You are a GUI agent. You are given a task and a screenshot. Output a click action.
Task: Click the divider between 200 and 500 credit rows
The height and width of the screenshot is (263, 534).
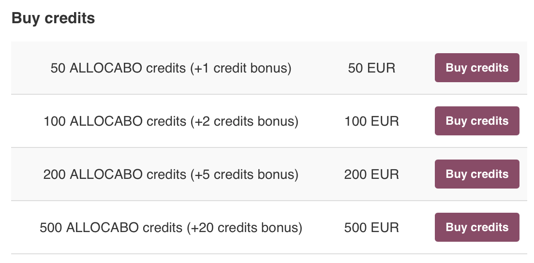click(269, 201)
